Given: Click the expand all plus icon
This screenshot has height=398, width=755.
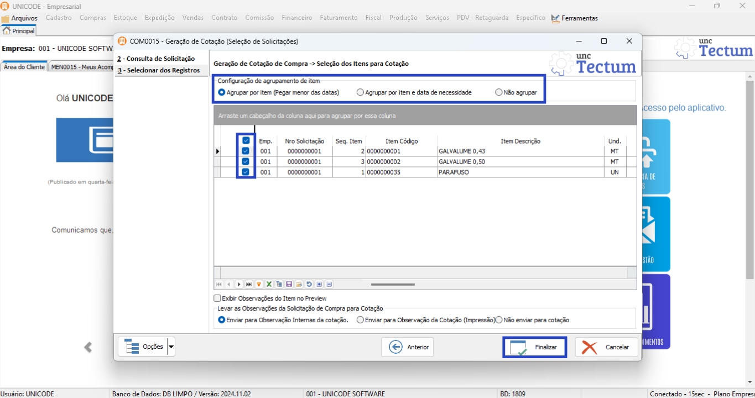Looking at the screenshot, I should point(319,285).
